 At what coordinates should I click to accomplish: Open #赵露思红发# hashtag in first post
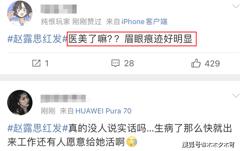(x=37, y=39)
